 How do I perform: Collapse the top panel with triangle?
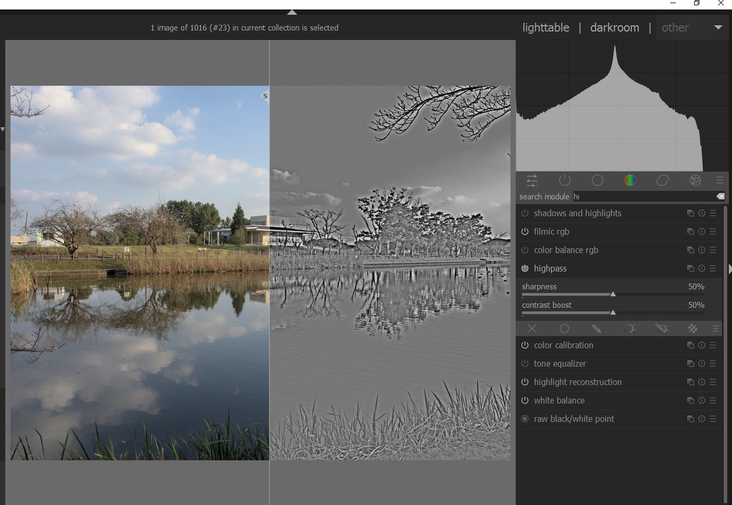point(292,12)
